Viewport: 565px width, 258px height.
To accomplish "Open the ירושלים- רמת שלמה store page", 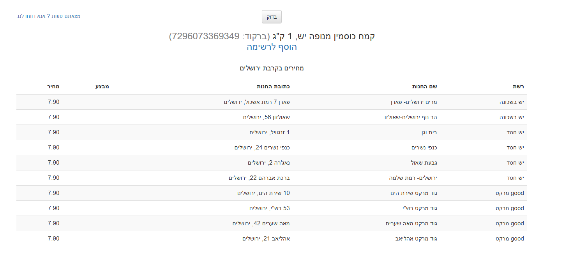I will pyautogui.click(x=409, y=177).
